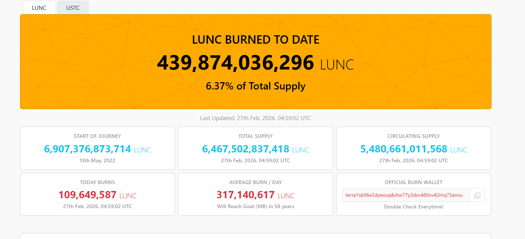Image resolution: width=525 pixels, height=239 pixels.
Task: Select the CIRCULATING SUPPLY card
Action: (x=413, y=148)
